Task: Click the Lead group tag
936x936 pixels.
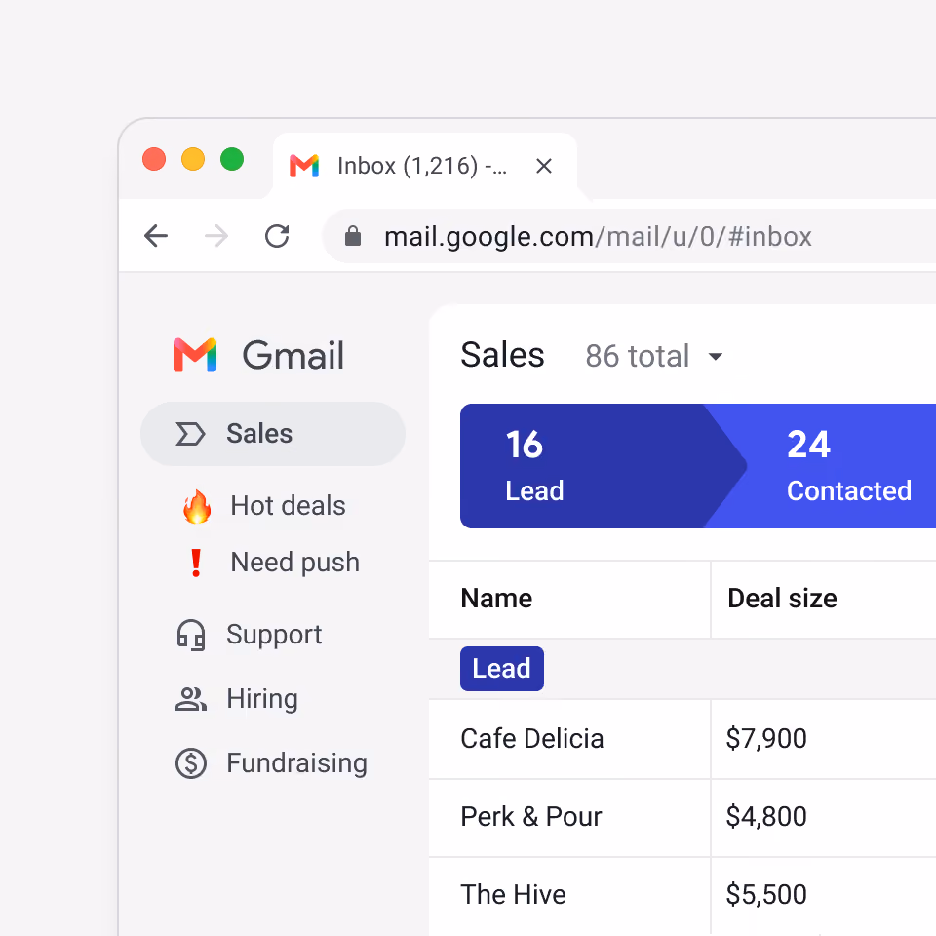Action: [502, 669]
